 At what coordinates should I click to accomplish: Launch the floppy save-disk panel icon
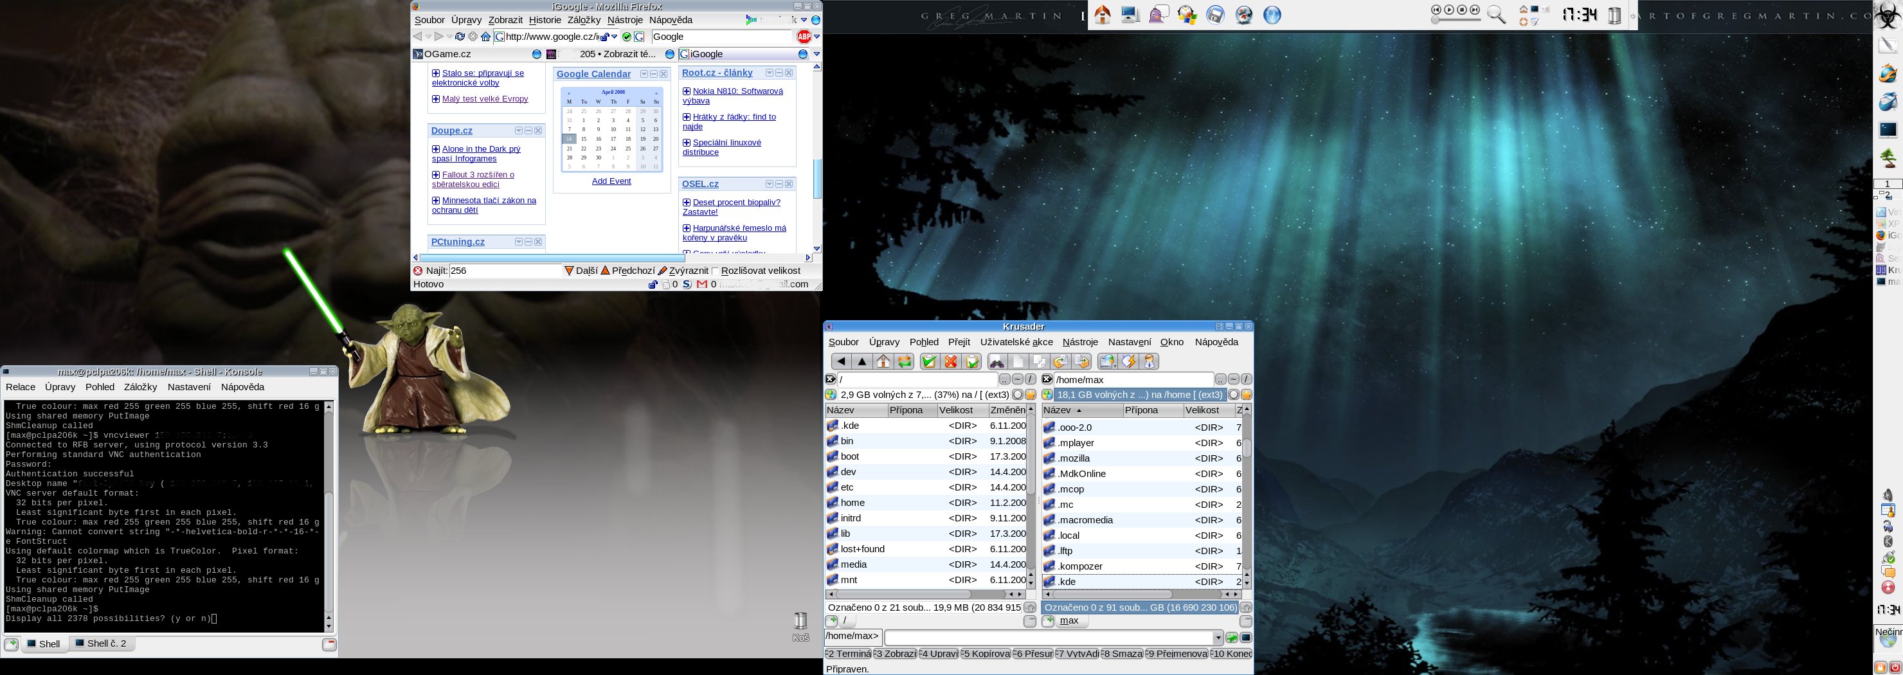click(1215, 14)
